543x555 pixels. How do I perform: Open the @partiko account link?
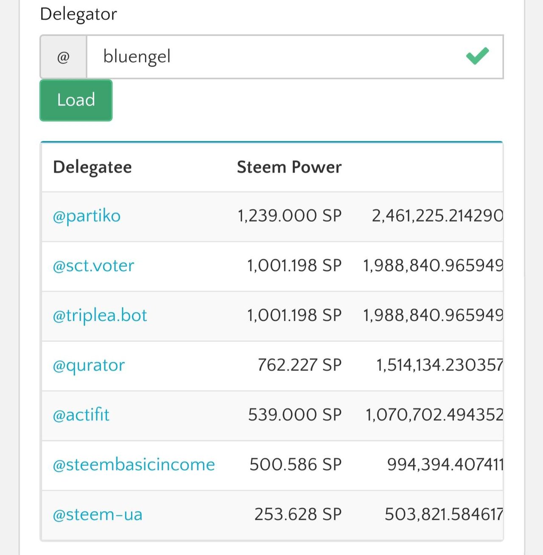87,216
